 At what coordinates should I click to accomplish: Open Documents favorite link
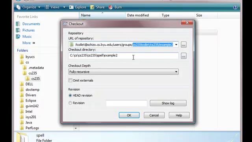click(31, 24)
